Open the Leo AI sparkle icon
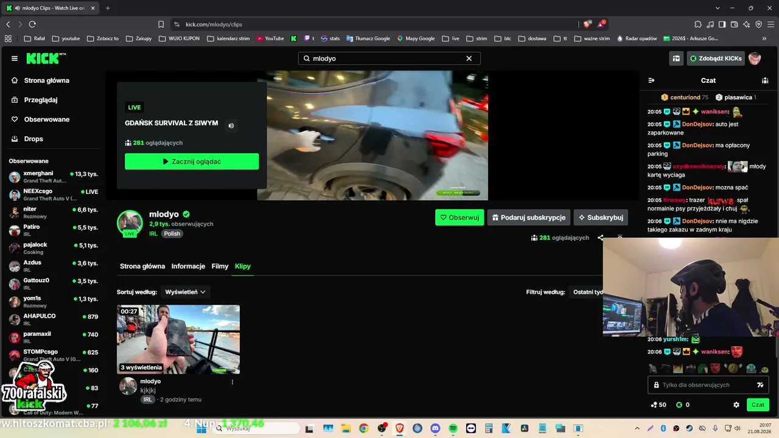Screen dimensions: 779x438 click(x=747, y=24)
